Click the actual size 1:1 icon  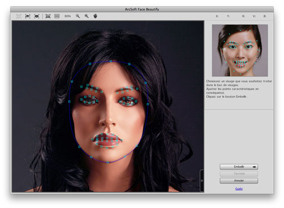57,16
